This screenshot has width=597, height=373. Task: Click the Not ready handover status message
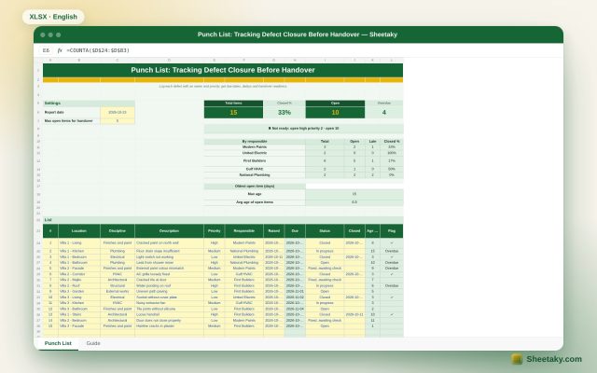(x=303, y=129)
